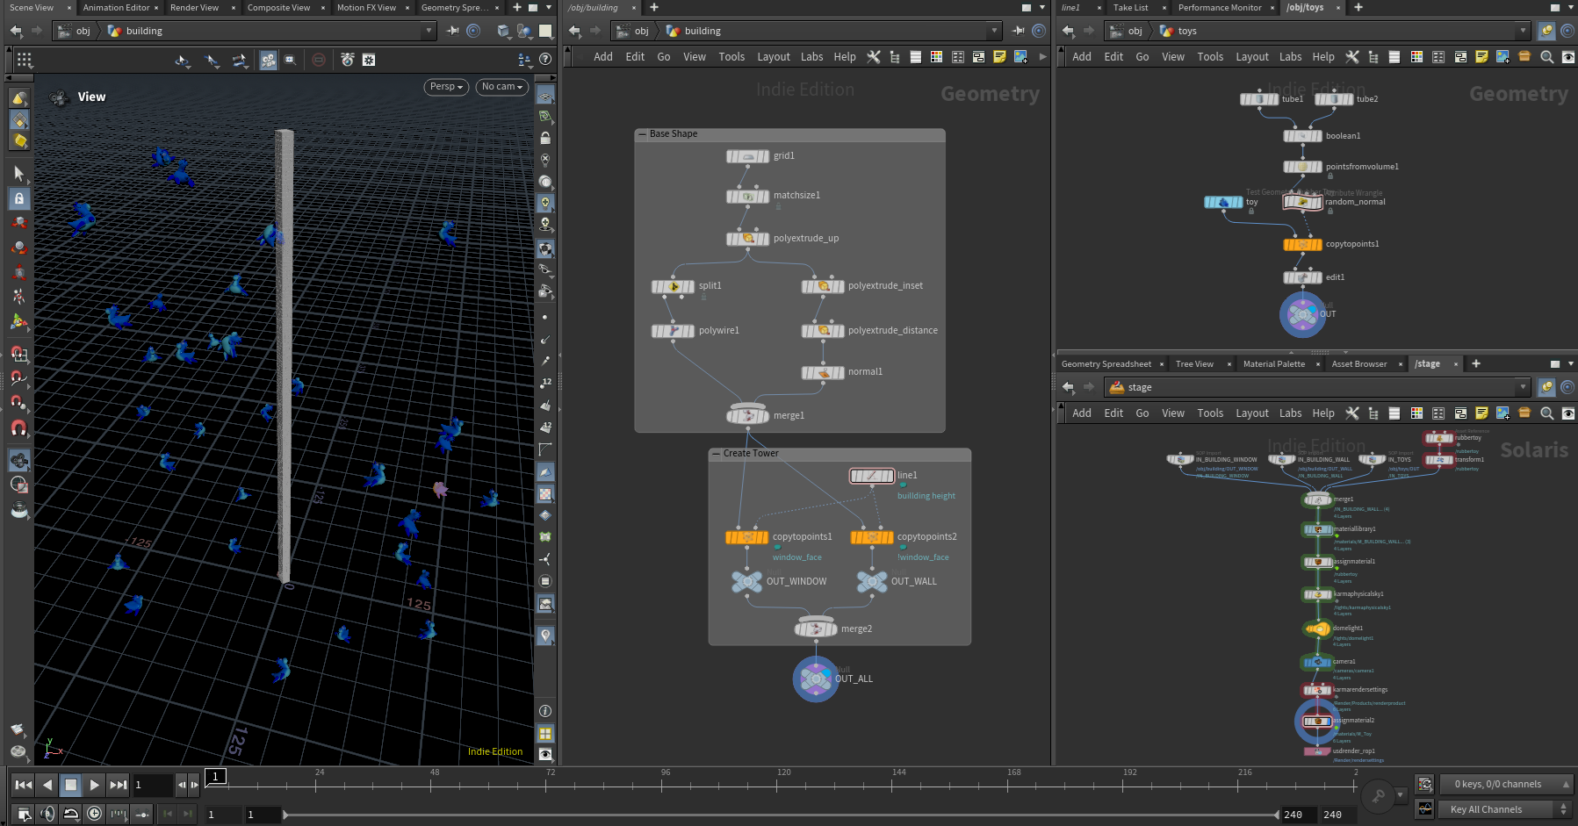Open the No cam camera dropdown
This screenshot has width=1578, height=826.
[501, 87]
